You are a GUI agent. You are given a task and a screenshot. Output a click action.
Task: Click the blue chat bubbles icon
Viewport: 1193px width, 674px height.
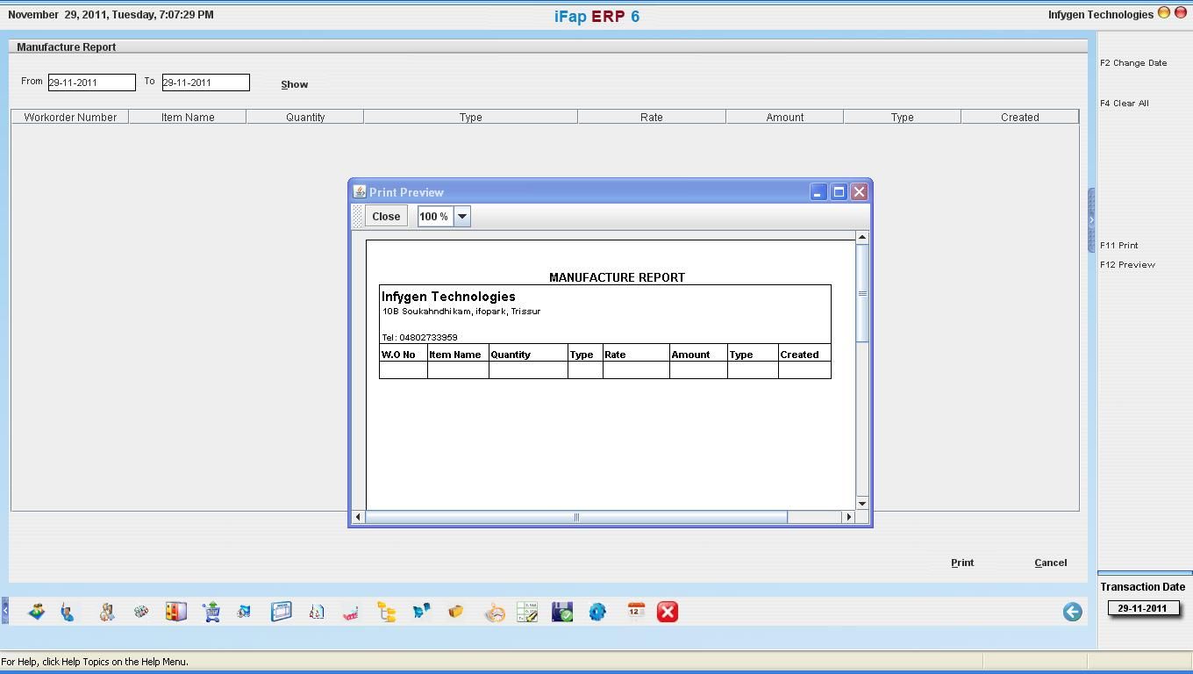point(422,611)
